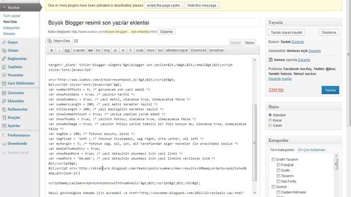This screenshot has height=197, width=351.
Task: Click Düzenle button beside the permalink
Action: pos(166,32)
